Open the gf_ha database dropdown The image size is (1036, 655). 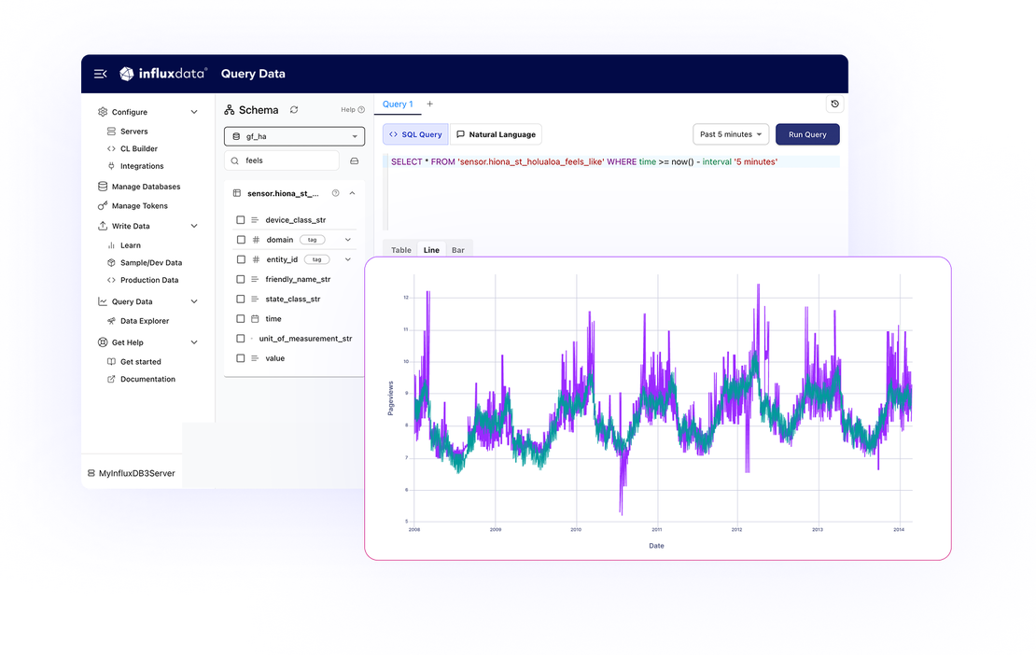click(294, 136)
